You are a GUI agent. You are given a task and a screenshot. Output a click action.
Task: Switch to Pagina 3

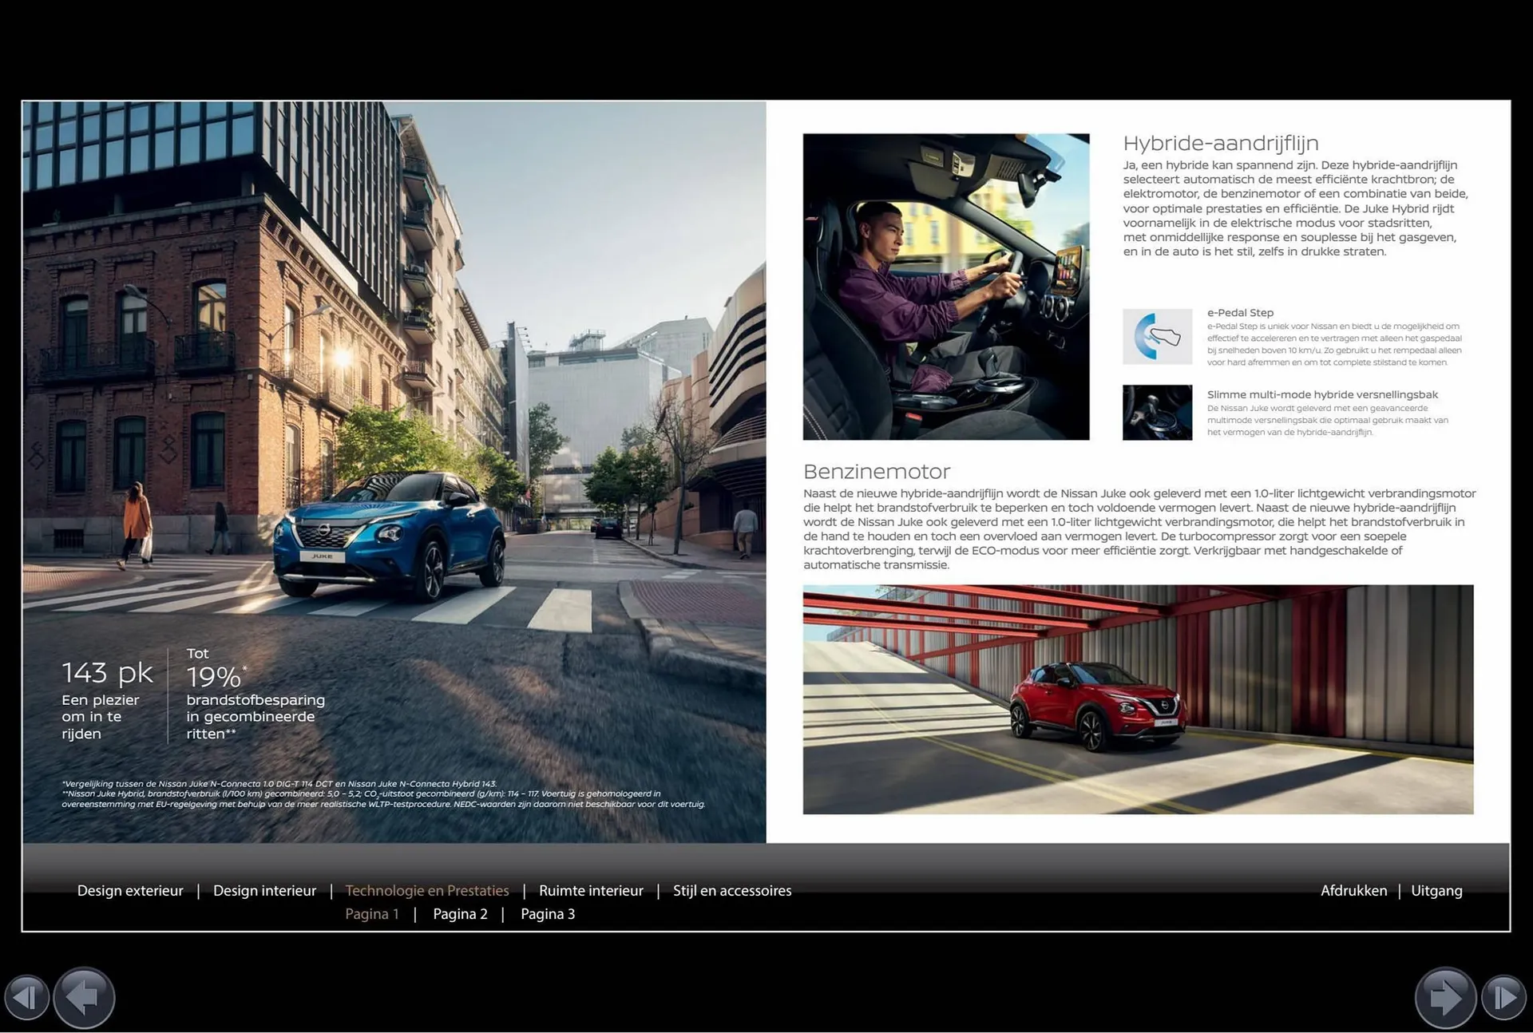(x=548, y=914)
